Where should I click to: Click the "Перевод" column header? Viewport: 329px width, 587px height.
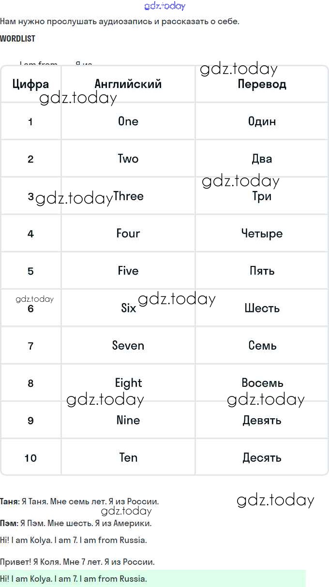pos(262,84)
